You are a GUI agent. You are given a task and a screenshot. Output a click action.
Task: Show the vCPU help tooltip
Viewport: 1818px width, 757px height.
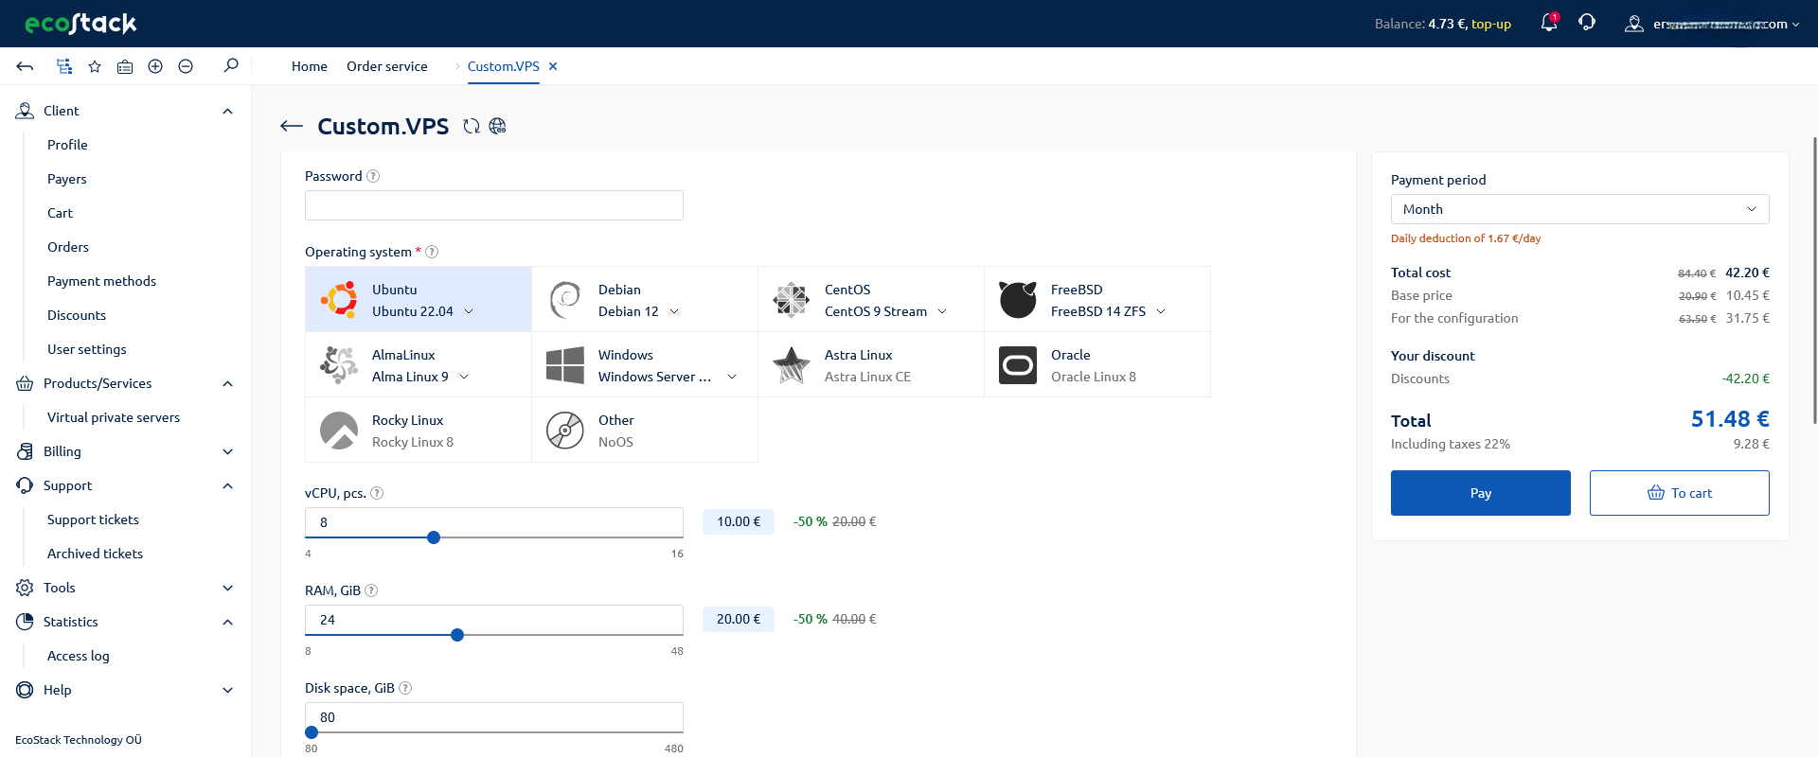tap(377, 493)
